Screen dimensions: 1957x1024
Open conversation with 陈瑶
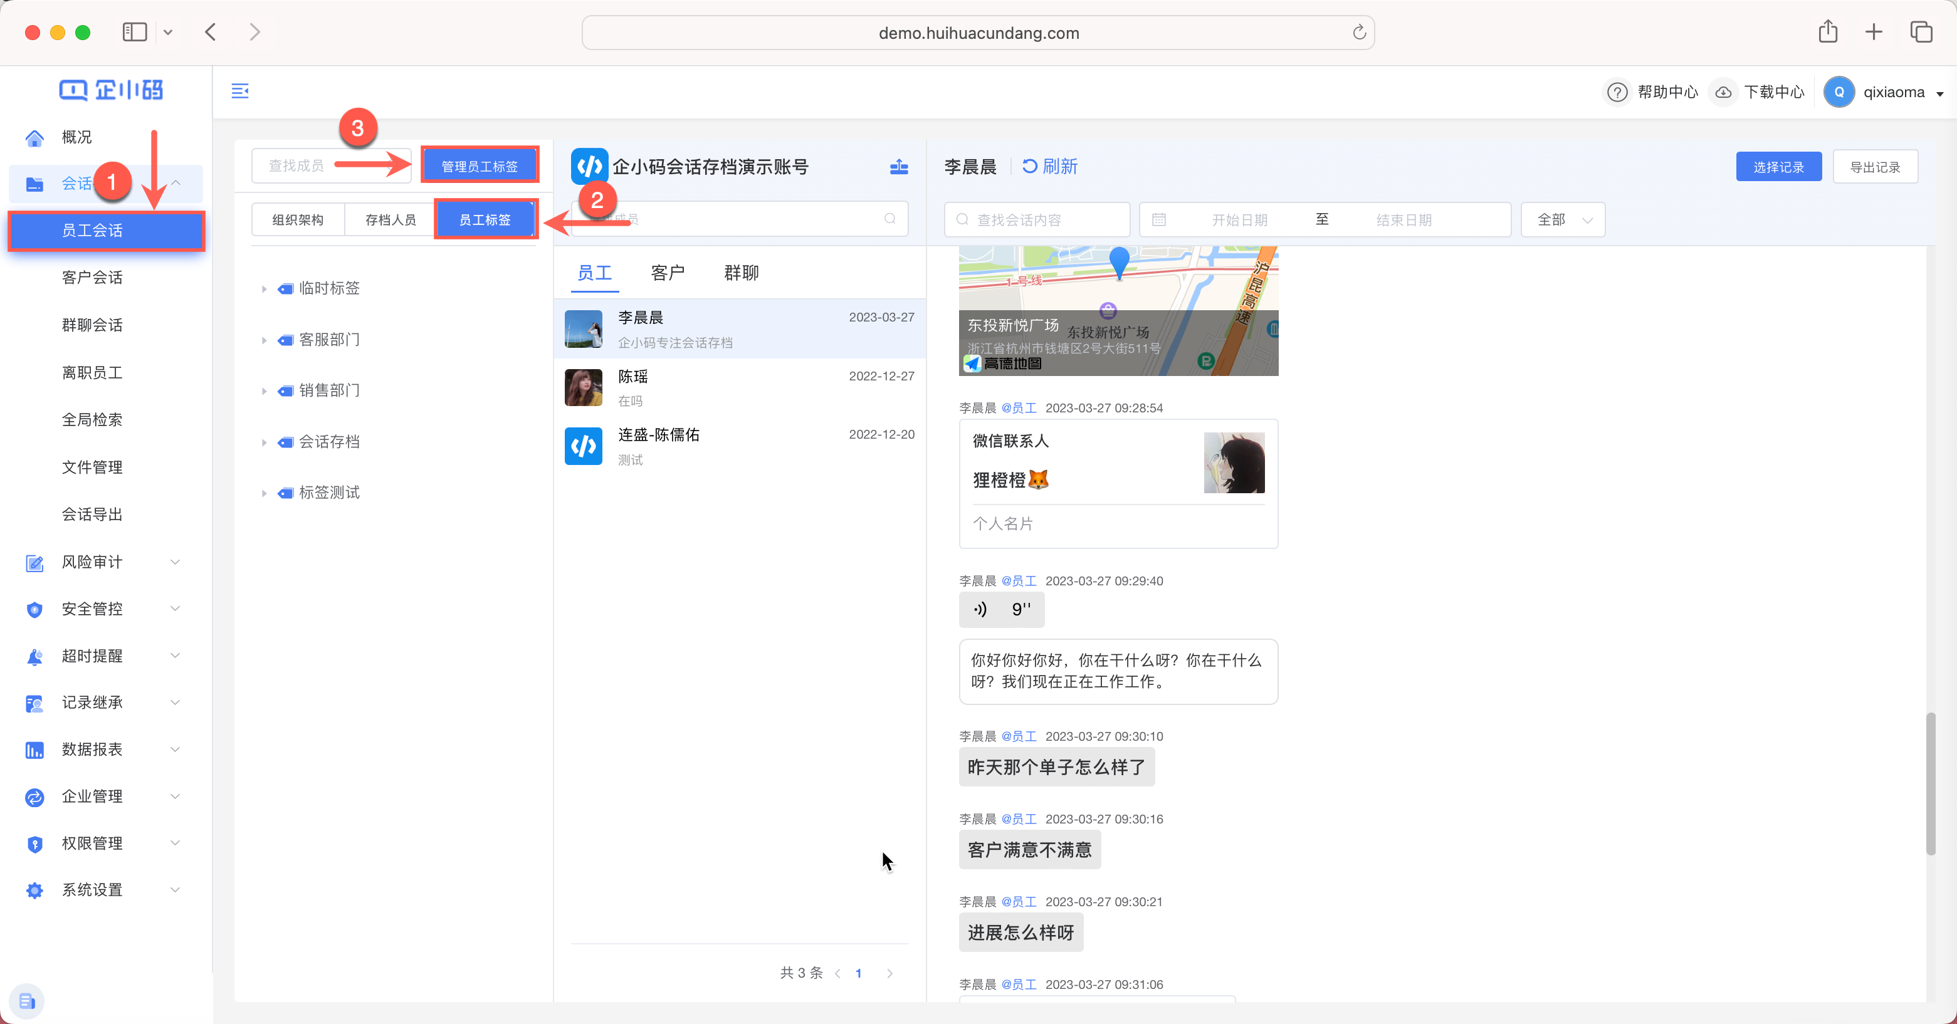click(740, 387)
